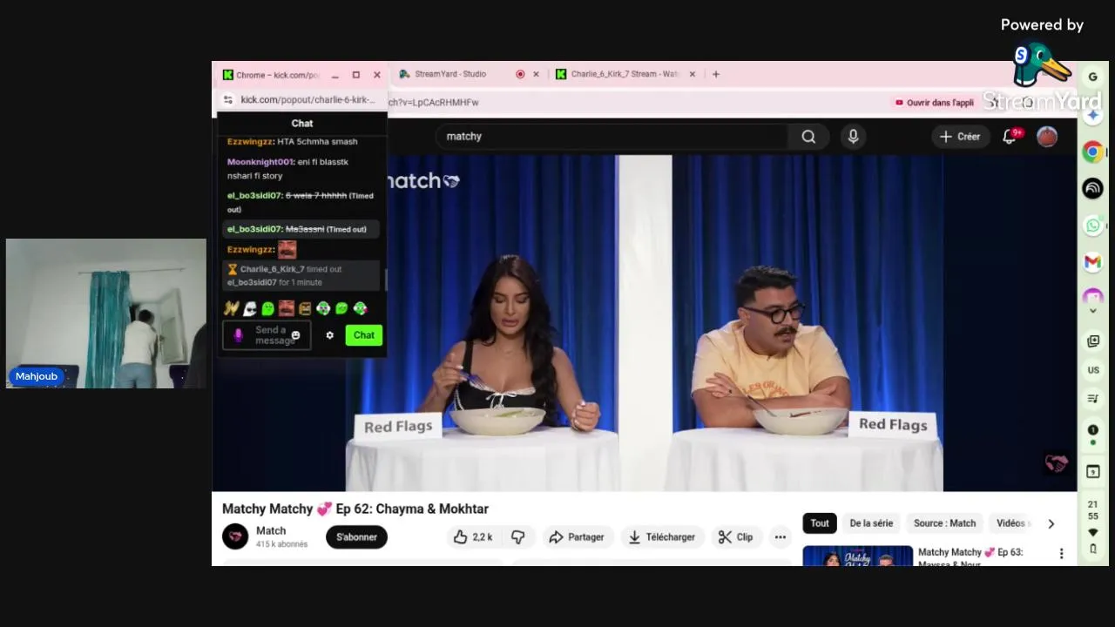The image size is (1115, 627).
Task: Click the Partager share button
Action: pos(576,537)
